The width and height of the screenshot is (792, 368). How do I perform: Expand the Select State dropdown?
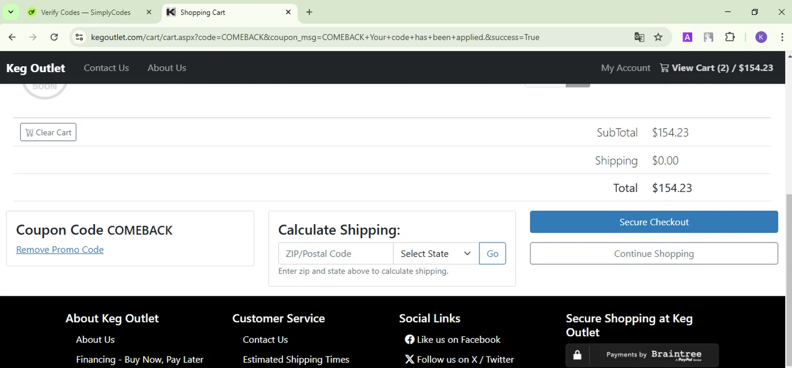click(436, 254)
